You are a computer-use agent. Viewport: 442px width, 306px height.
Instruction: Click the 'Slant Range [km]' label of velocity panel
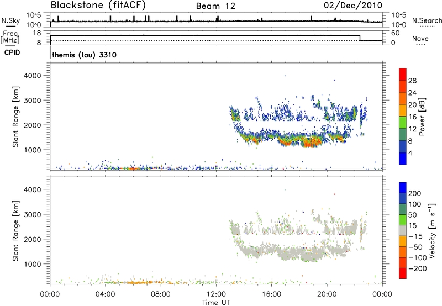click(15, 231)
